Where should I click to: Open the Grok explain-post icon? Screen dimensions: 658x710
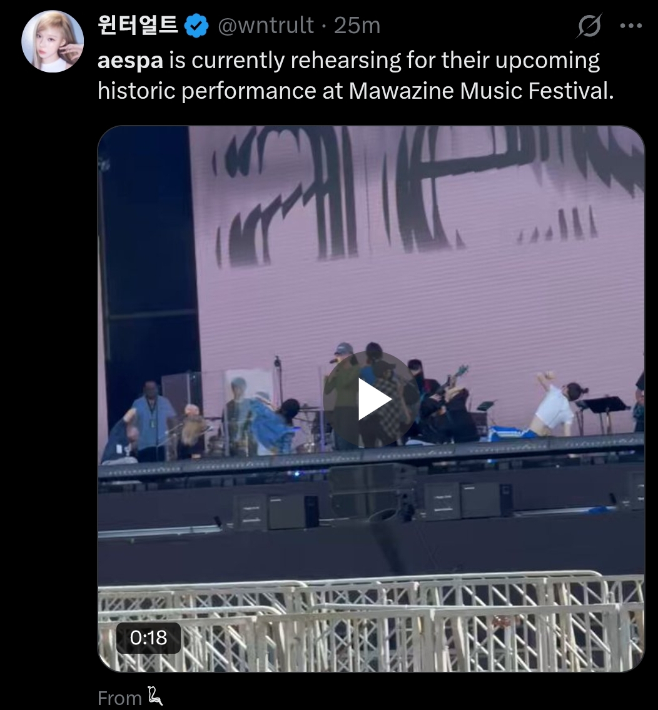pos(590,26)
